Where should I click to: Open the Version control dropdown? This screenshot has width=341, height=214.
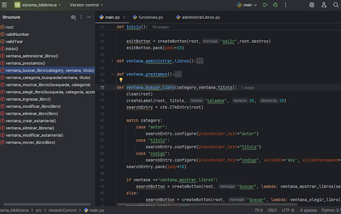[x=86, y=5]
